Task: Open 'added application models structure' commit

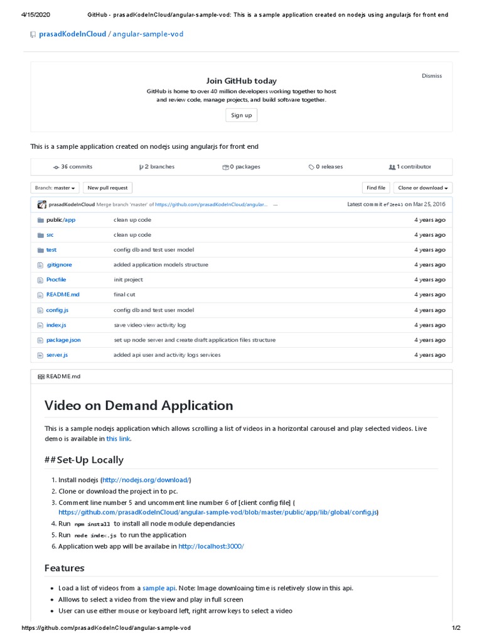Action: [x=161, y=265]
